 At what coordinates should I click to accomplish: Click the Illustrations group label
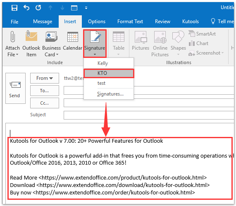(179, 62)
